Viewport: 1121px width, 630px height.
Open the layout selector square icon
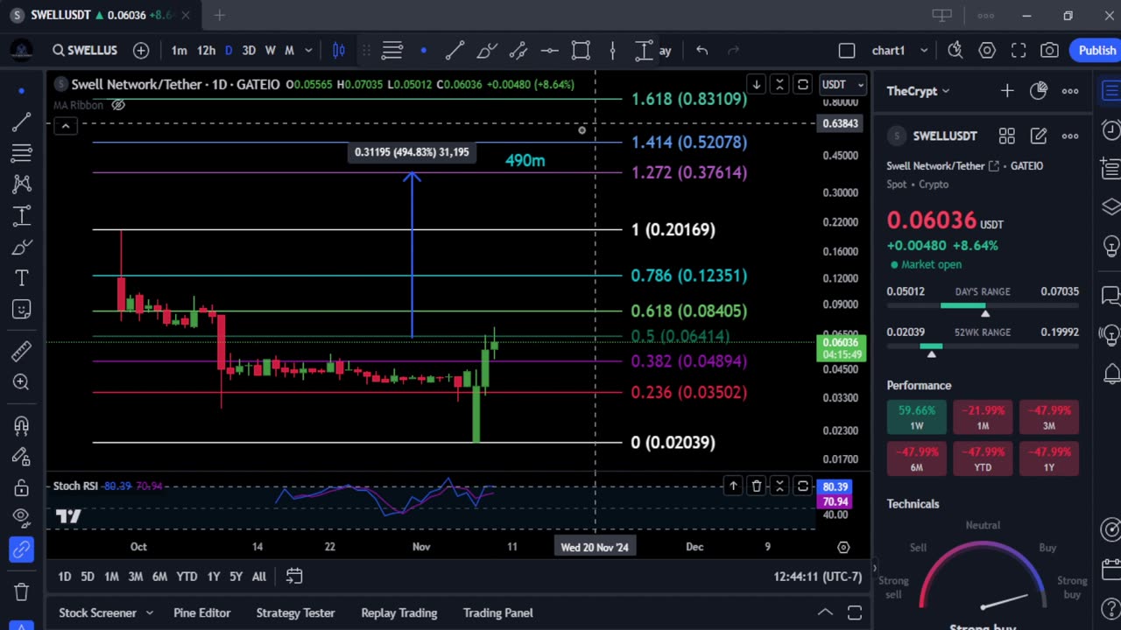(847, 51)
